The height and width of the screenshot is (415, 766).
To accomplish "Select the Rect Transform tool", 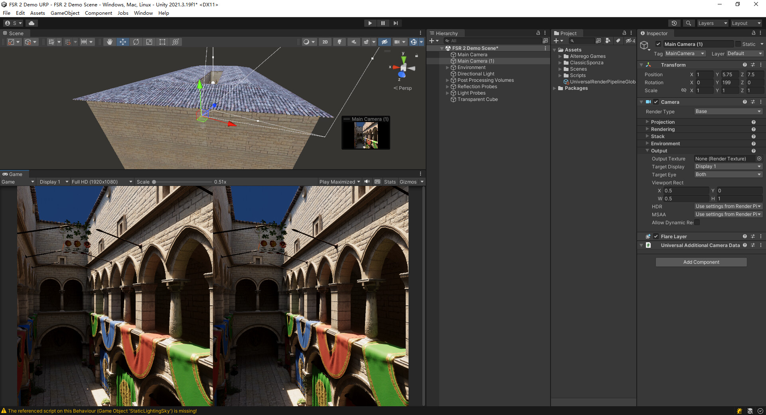I will tap(162, 41).
